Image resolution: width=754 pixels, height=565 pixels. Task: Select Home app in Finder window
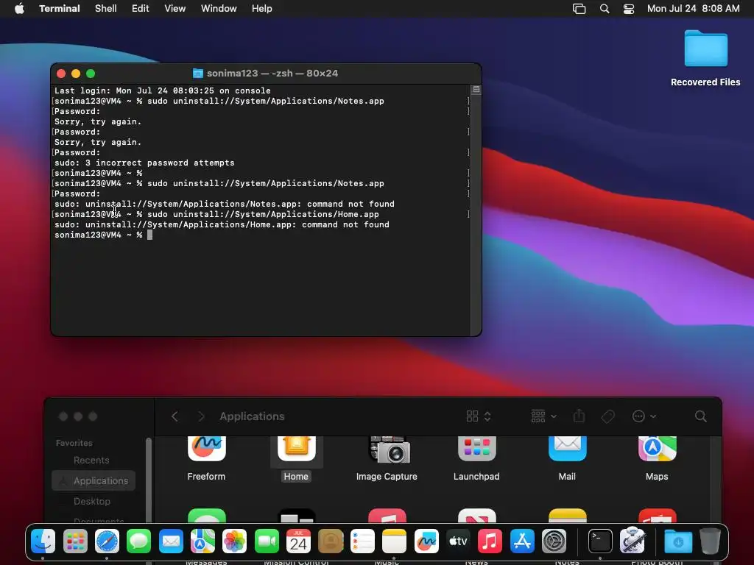coord(296,458)
